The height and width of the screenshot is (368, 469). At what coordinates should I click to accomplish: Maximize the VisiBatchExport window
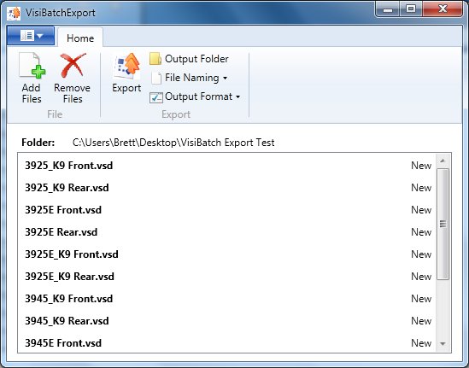click(411, 9)
